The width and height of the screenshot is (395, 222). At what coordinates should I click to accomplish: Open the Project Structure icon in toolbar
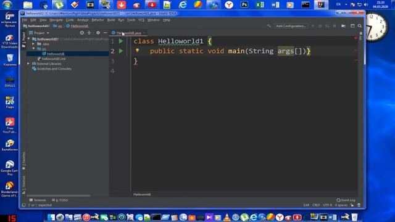pyautogui.click(x=343, y=26)
